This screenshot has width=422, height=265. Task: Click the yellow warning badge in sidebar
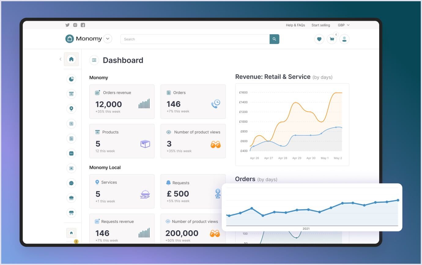pyautogui.click(x=76, y=241)
